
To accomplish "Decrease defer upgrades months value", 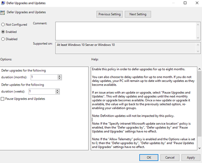I will [59, 78].
